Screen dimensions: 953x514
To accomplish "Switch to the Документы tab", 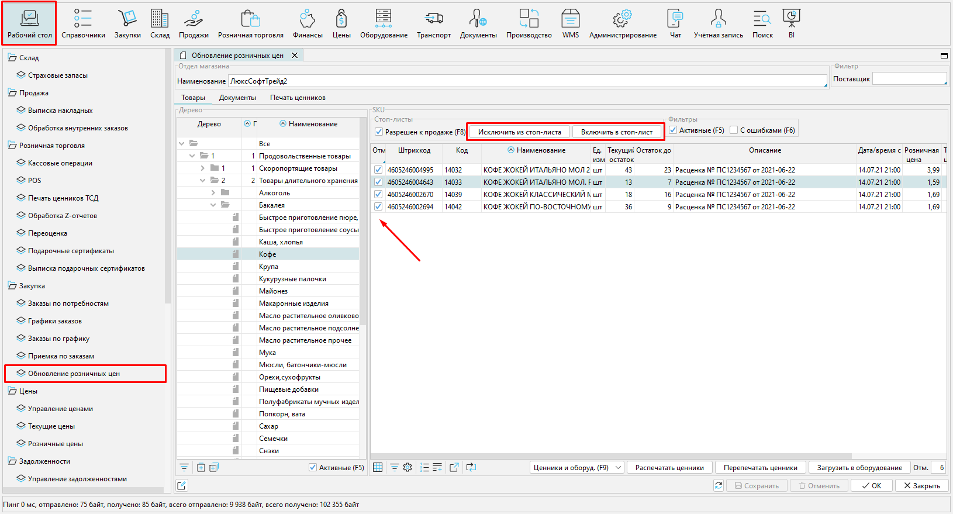I will (x=237, y=98).
